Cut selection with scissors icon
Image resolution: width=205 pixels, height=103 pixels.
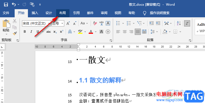click(x=15, y=21)
